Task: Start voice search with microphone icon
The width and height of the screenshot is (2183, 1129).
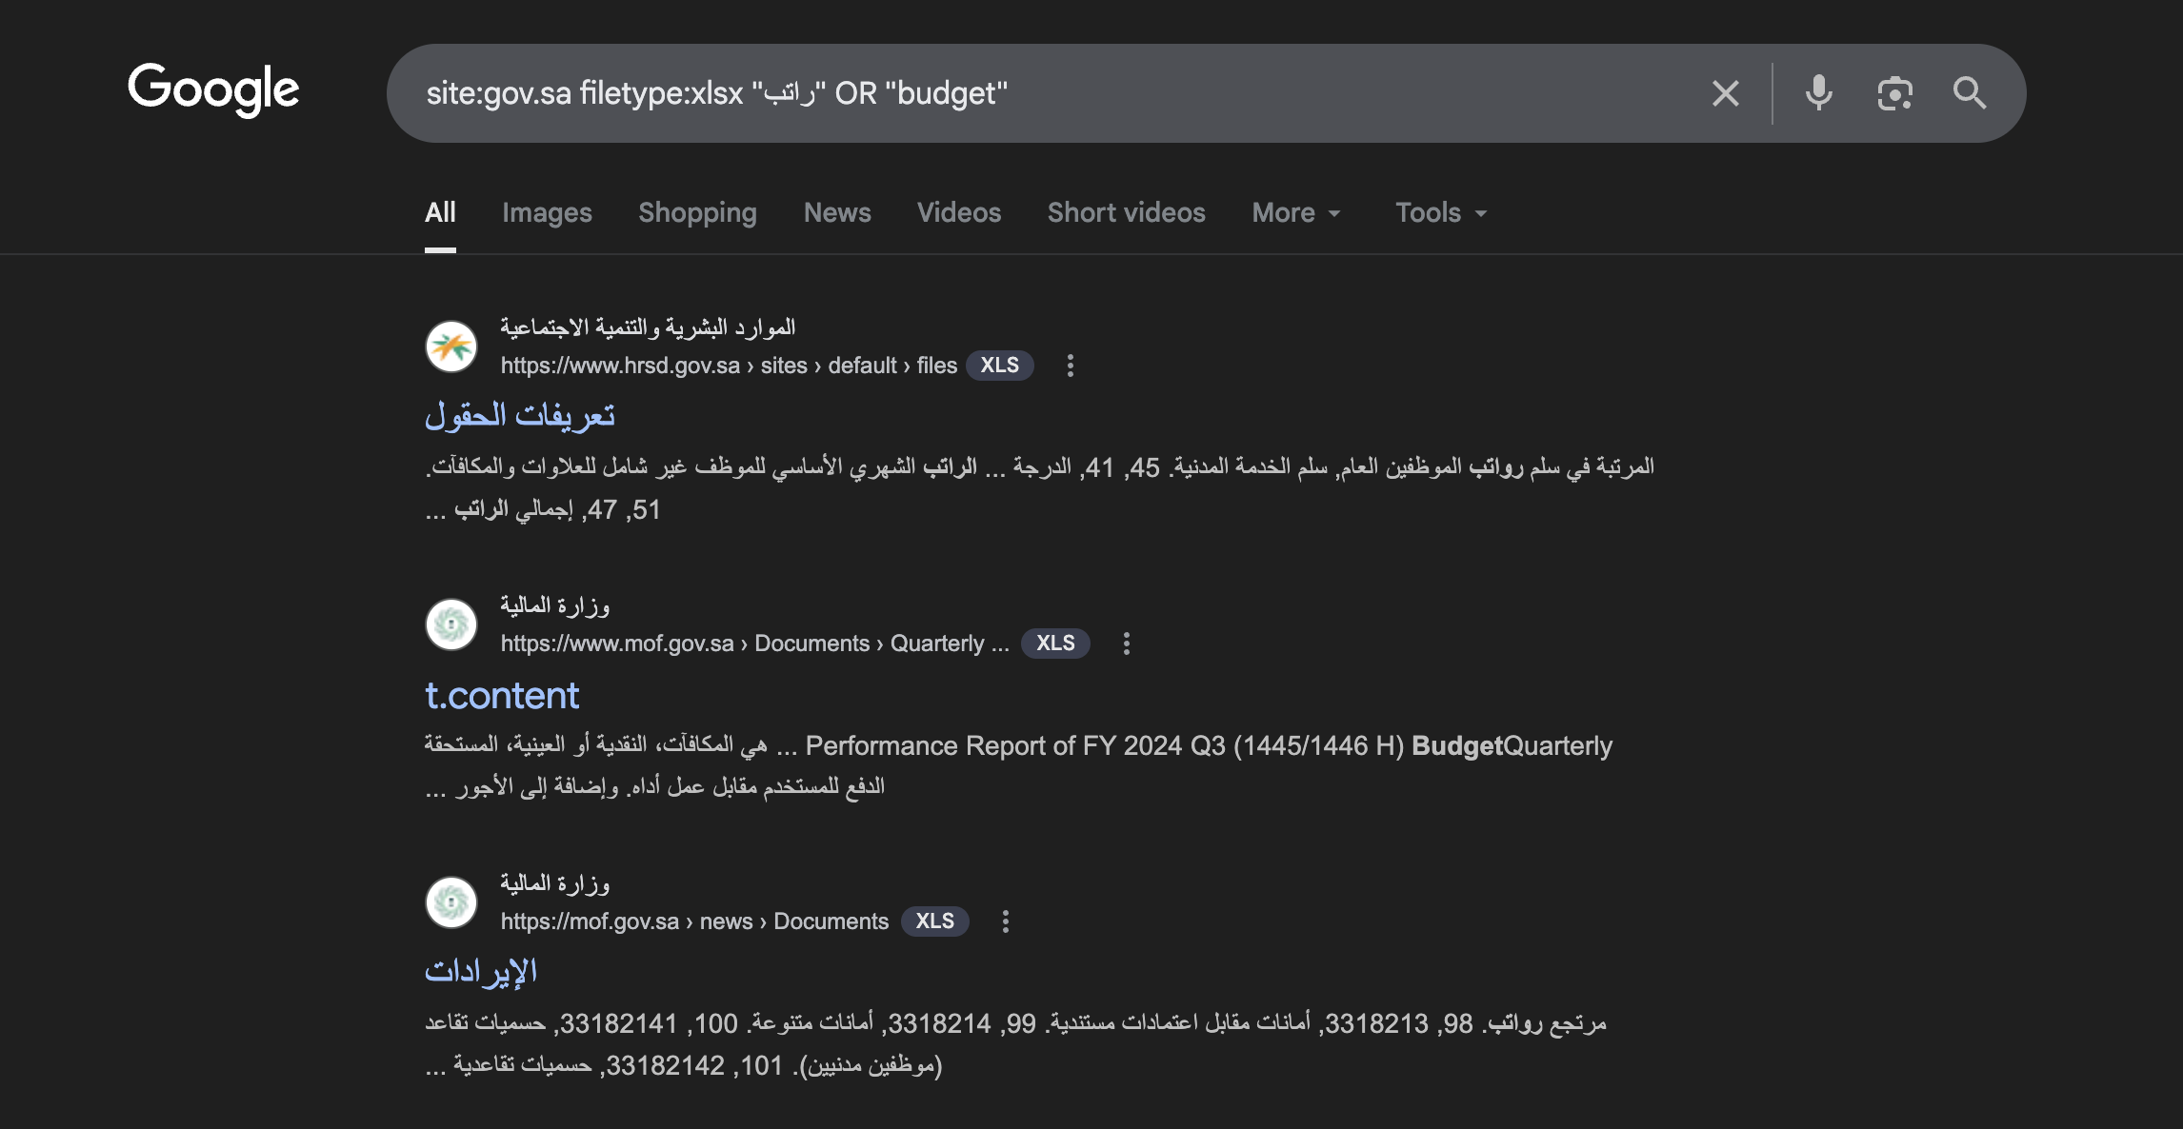Action: [x=1818, y=93]
